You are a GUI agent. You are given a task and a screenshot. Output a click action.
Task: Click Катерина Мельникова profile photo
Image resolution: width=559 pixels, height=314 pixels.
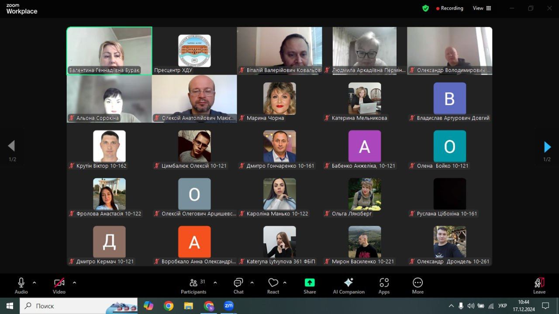click(x=365, y=99)
